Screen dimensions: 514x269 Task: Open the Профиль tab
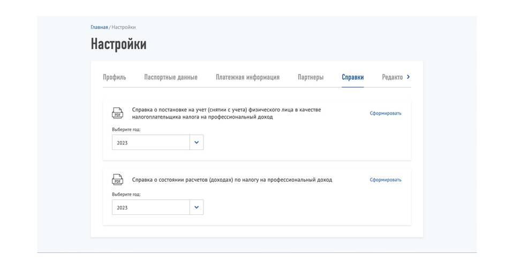(x=114, y=77)
